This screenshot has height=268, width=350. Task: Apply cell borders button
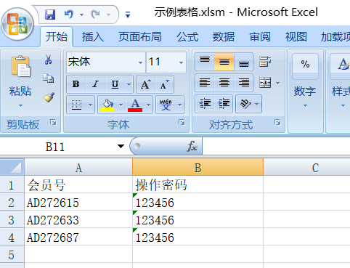[x=77, y=105]
